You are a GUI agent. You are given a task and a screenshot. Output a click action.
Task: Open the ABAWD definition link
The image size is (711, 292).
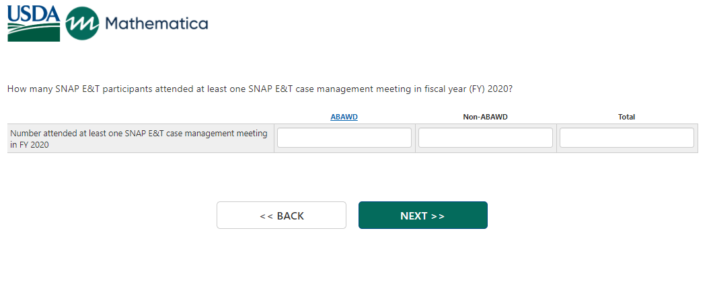point(344,117)
